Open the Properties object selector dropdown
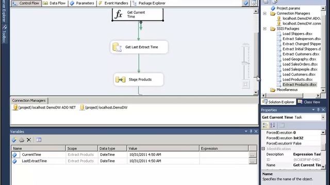This screenshot has width=330, height=185. tap(323, 117)
